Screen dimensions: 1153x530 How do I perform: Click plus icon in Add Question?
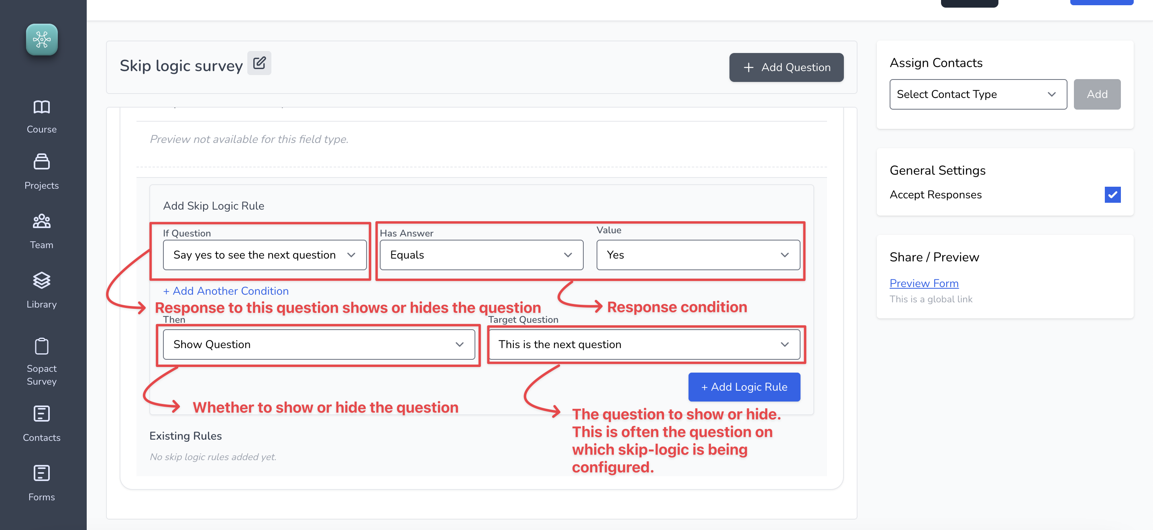[x=748, y=67]
